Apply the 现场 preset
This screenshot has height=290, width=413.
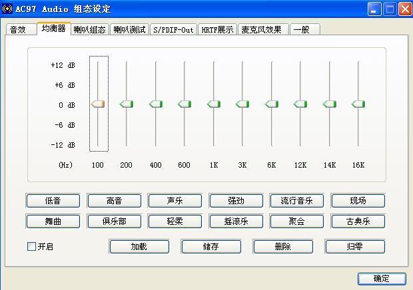(358, 201)
